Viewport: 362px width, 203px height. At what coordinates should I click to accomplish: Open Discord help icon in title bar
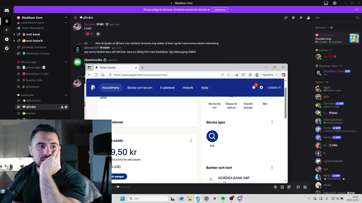[x=335, y=3]
